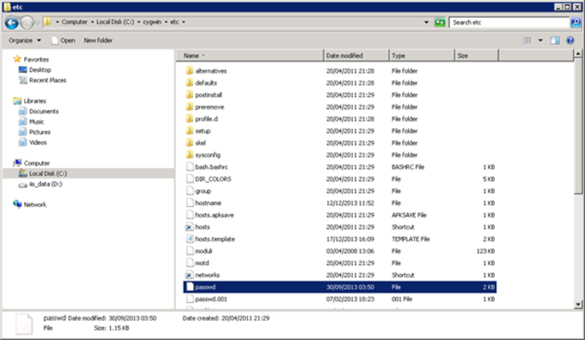The height and width of the screenshot is (340, 585).
Task: Open the Organize dropdown menu
Action: [x=23, y=40]
